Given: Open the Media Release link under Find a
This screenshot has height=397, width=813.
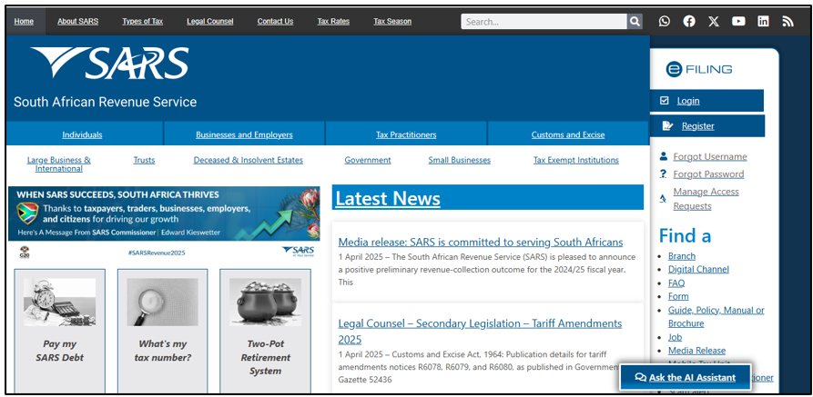Looking at the screenshot, I should coord(696,351).
